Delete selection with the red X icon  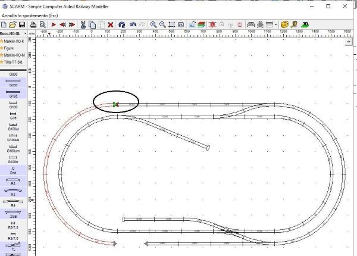pyautogui.click(x=110, y=24)
